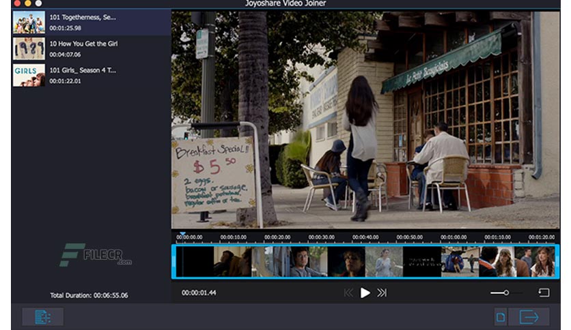Click the 00:01:22.01 duration text

coord(65,81)
